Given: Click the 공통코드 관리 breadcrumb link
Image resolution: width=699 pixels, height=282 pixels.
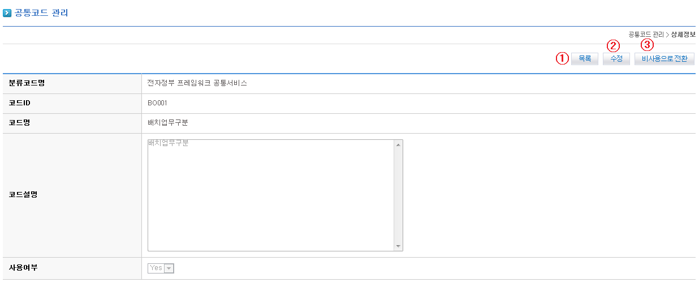Looking at the screenshot, I should point(646,35).
